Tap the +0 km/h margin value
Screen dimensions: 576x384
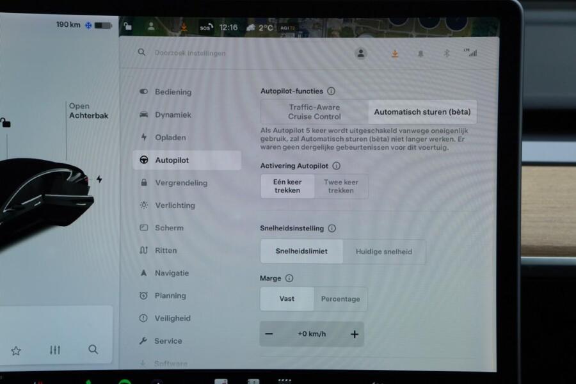click(312, 333)
